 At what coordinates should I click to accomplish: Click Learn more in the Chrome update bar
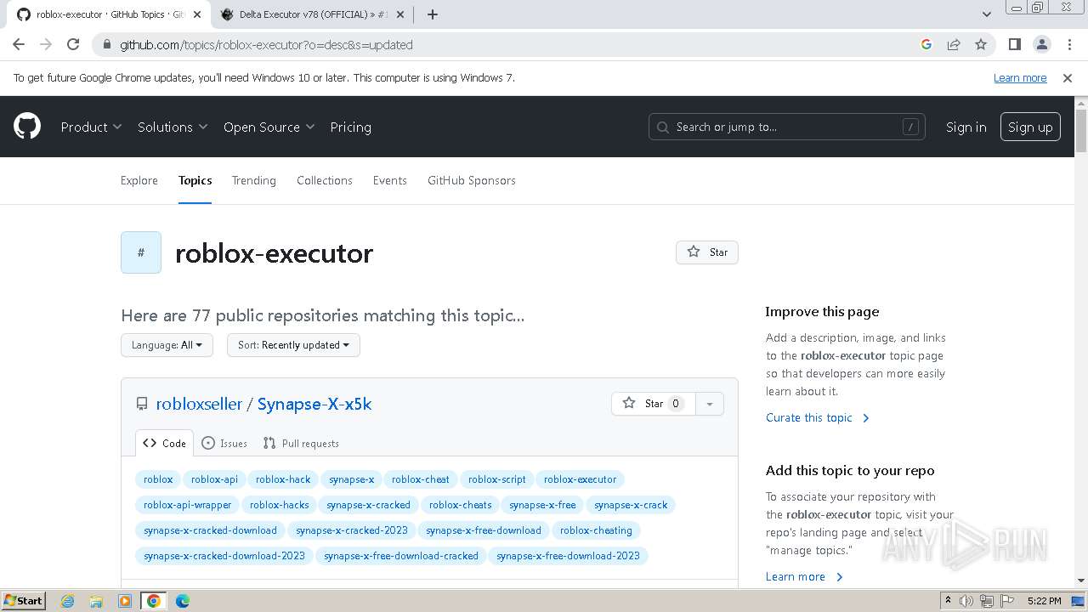(x=1020, y=77)
